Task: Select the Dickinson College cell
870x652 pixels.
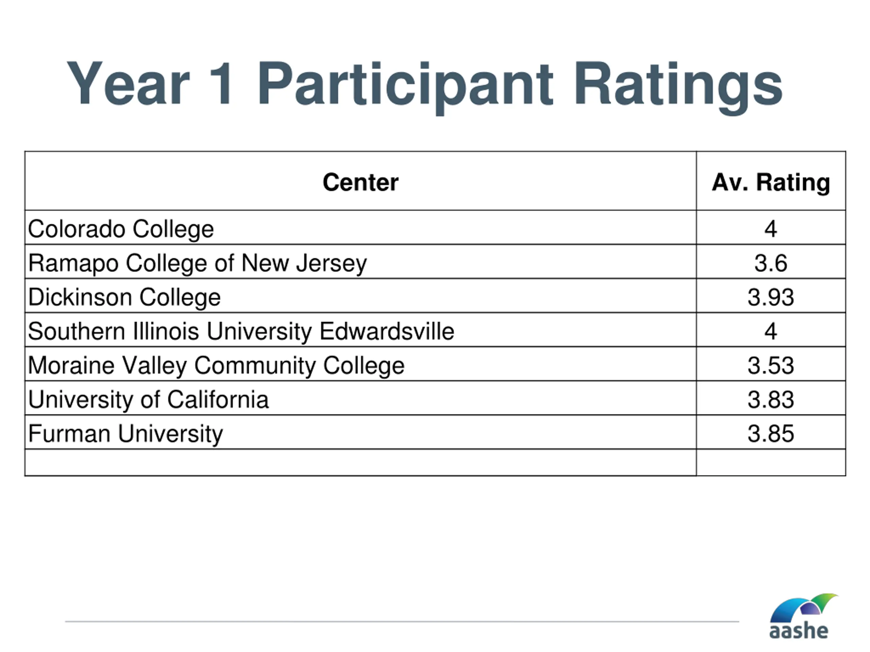Action: (124, 297)
